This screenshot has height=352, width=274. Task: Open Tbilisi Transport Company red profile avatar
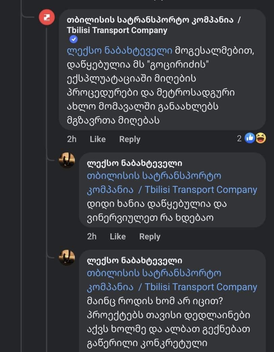47,17
